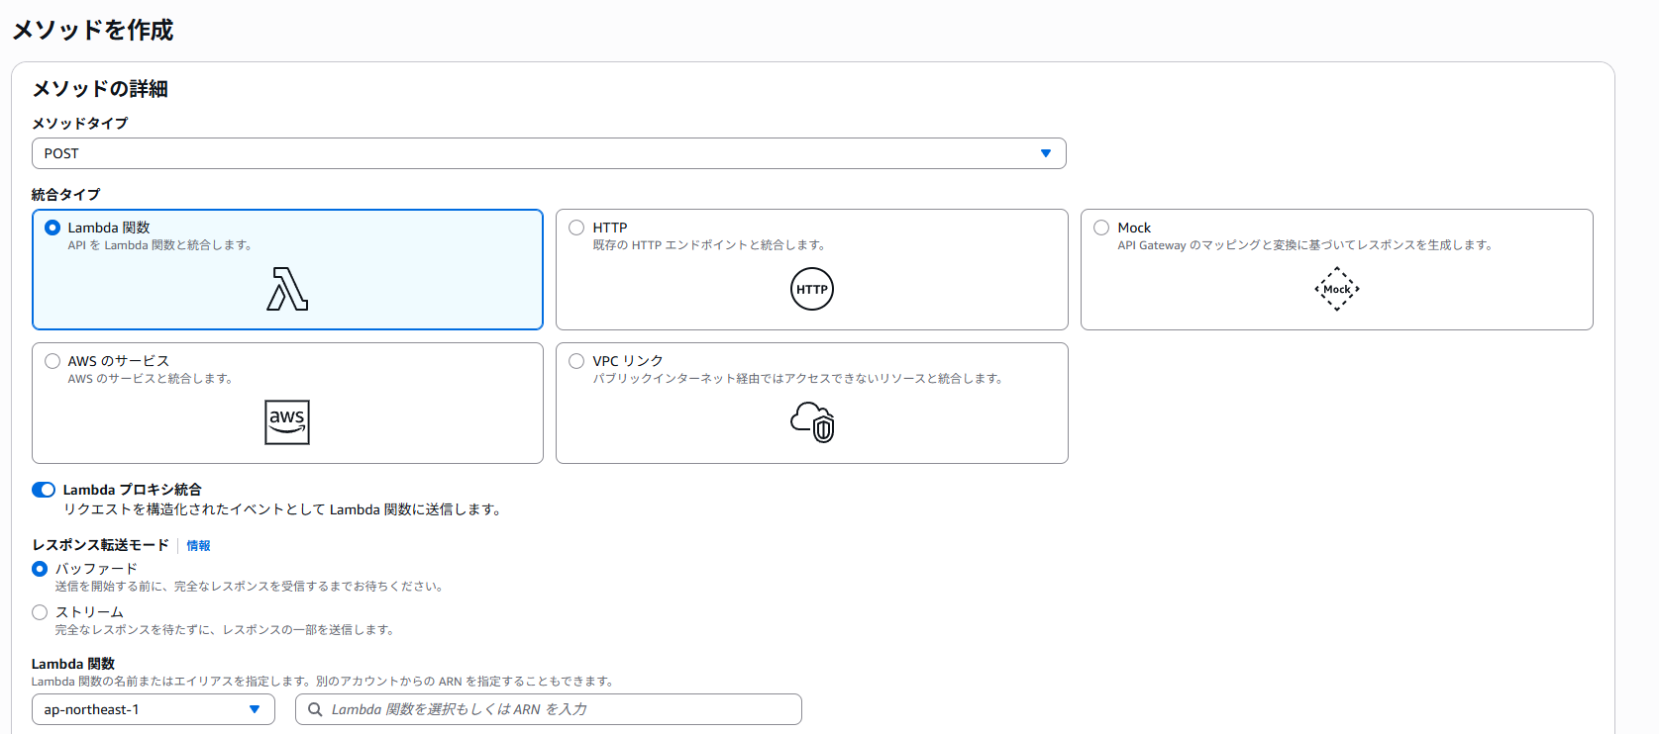
Task: Select the HTTP integration type radio
Action: click(x=576, y=228)
